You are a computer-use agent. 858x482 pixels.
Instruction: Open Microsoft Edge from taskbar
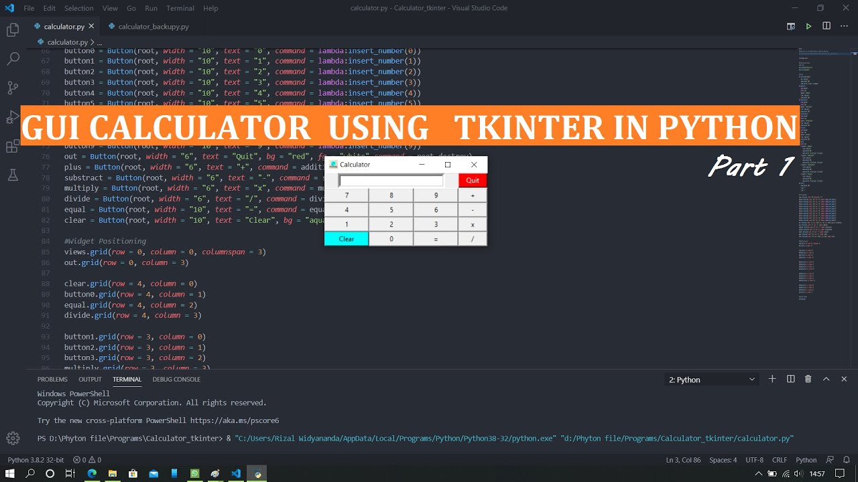coord(92,473)
